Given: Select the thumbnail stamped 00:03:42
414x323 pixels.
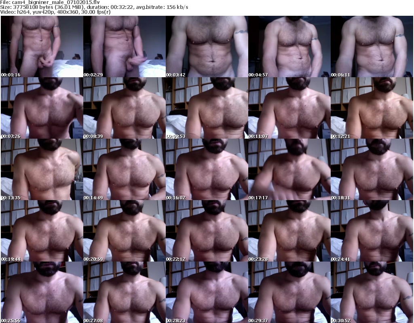Looking at the screenshot, I should pyautogui.click(x=207, y=46).
